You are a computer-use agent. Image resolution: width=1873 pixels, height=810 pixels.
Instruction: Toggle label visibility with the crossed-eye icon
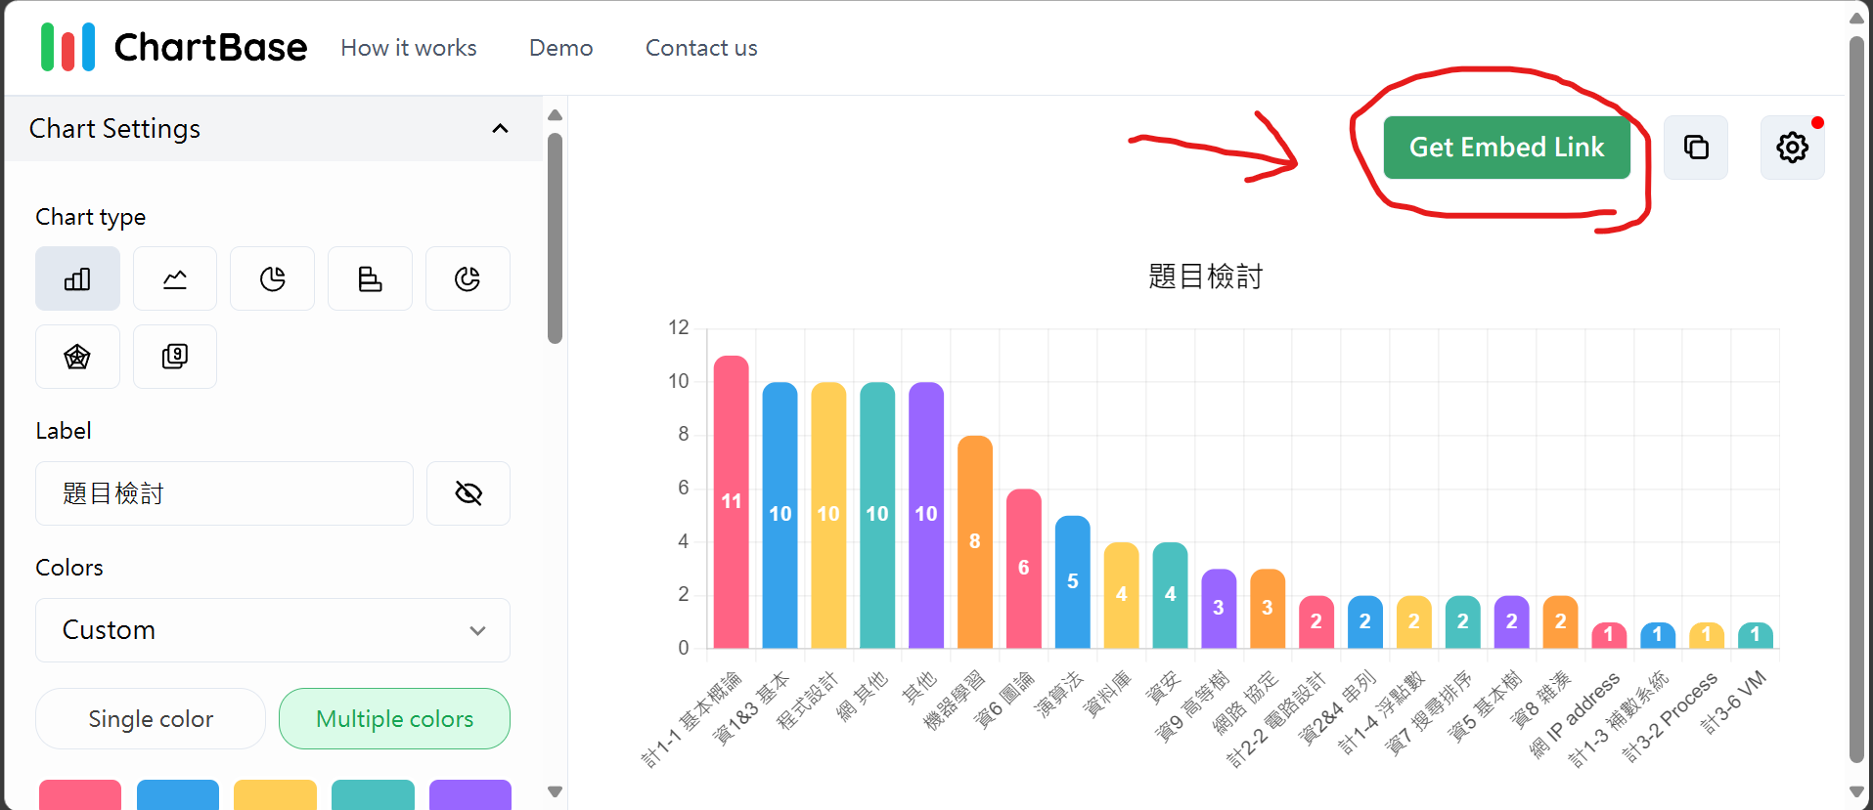pos(468,493)
